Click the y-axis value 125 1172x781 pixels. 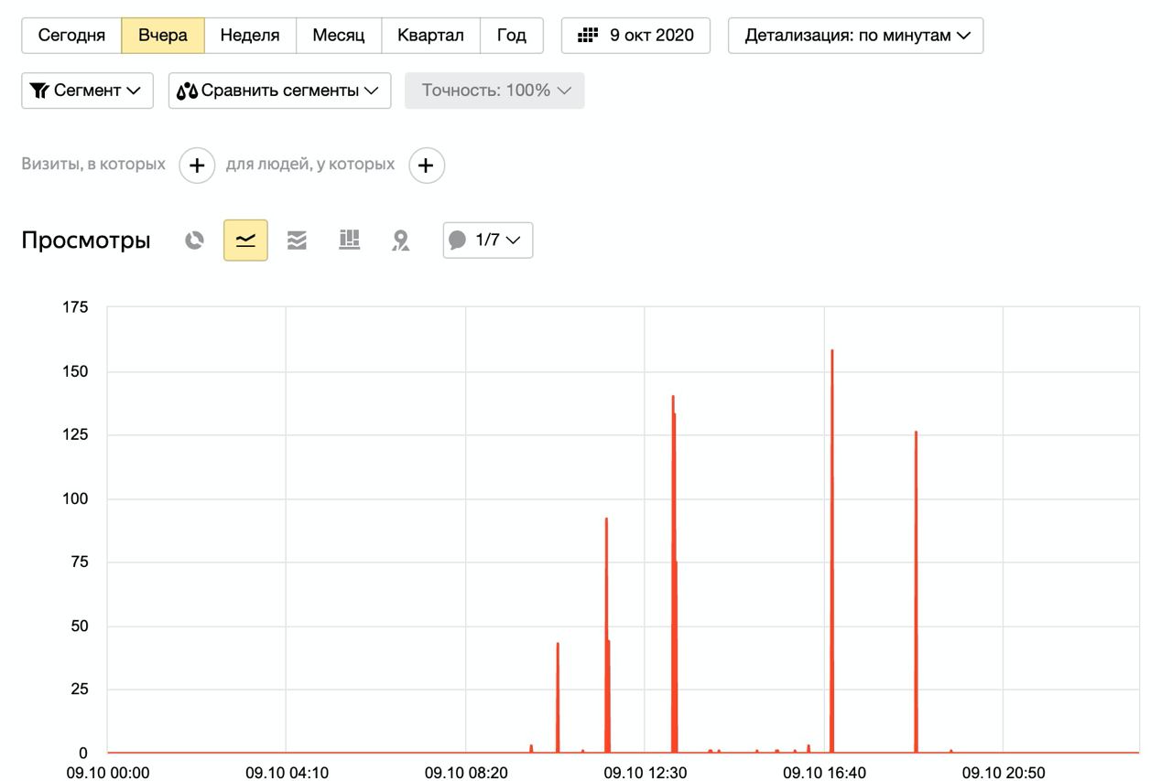[76, 434]
